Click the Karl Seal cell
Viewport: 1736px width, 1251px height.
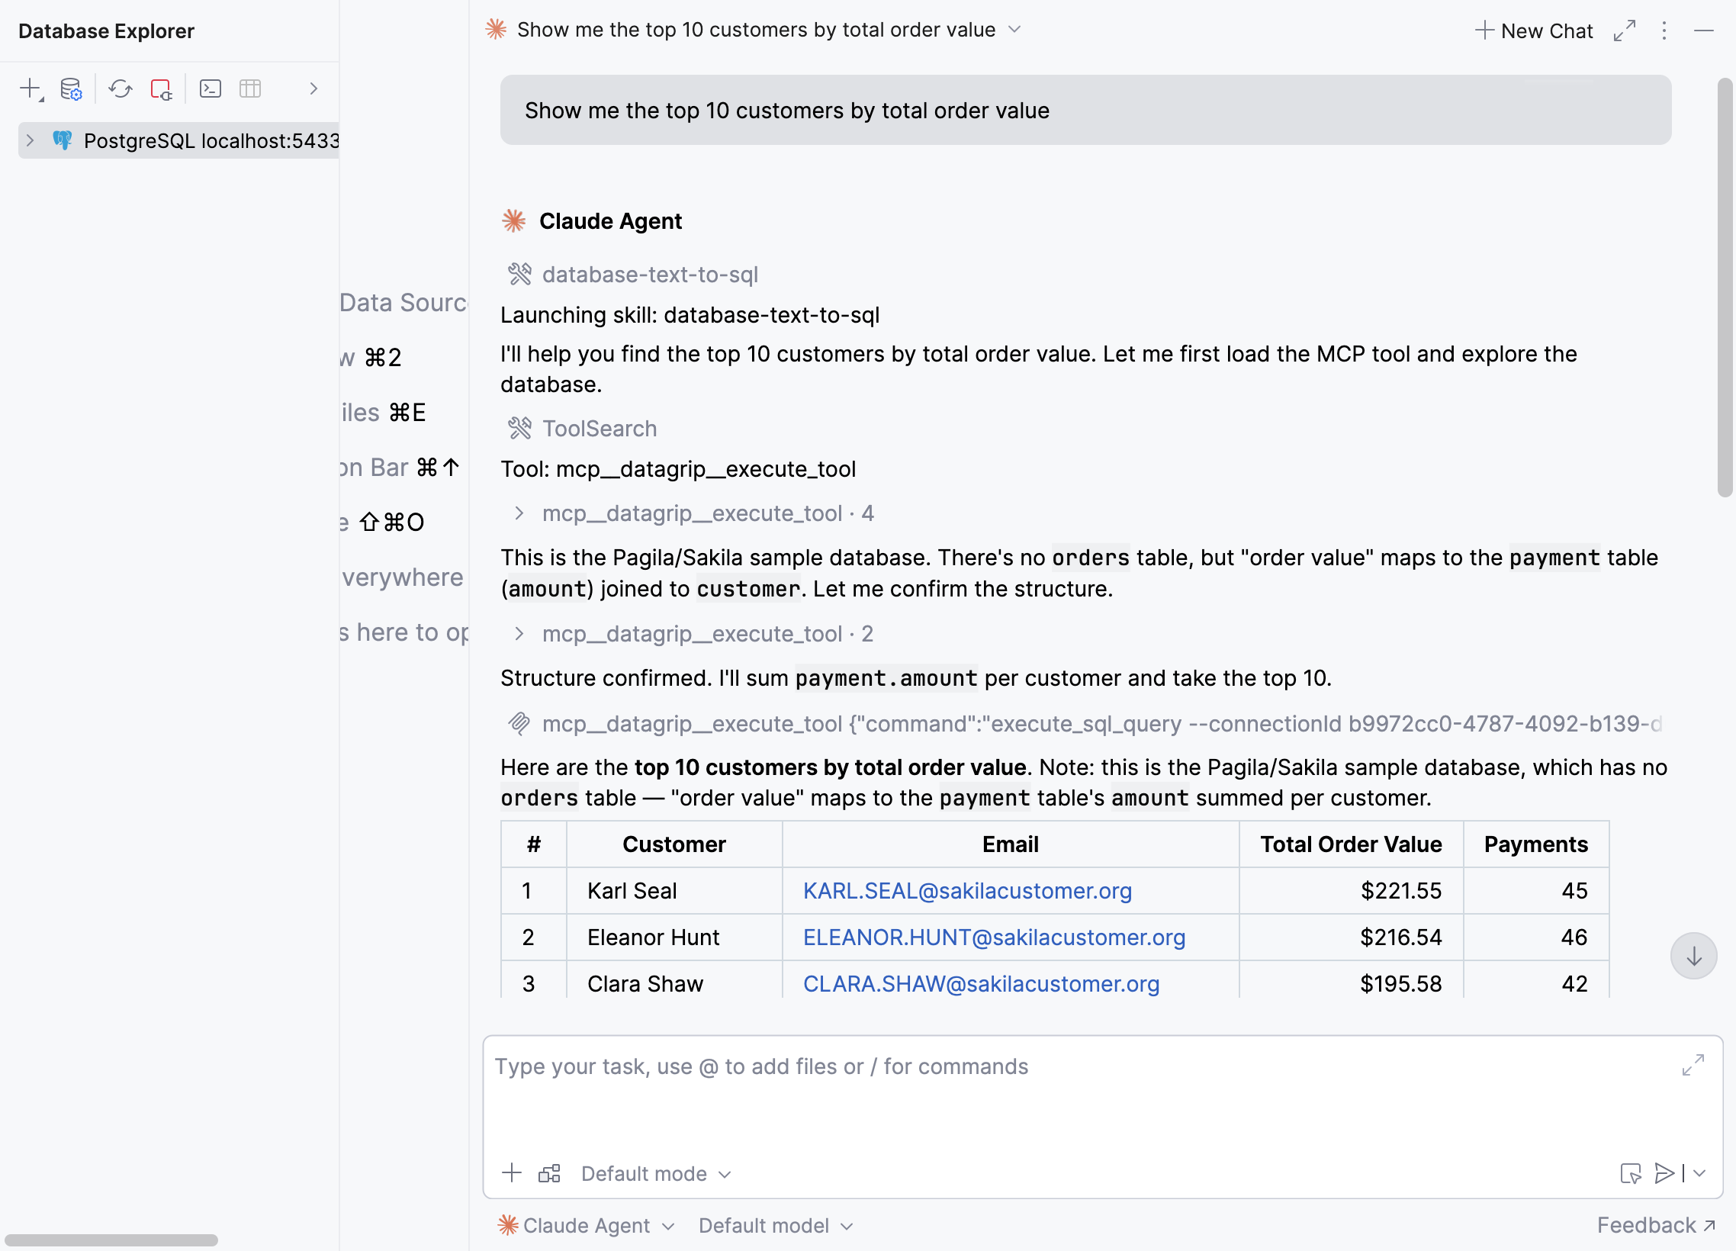(x=674, y=891)
